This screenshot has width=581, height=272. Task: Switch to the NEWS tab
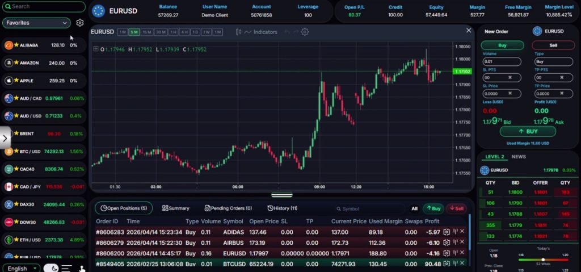pos(519,157)
